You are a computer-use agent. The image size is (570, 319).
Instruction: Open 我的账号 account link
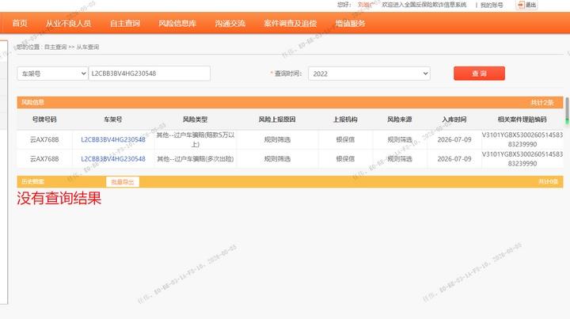pyautogui.click(x=492, y=5)
